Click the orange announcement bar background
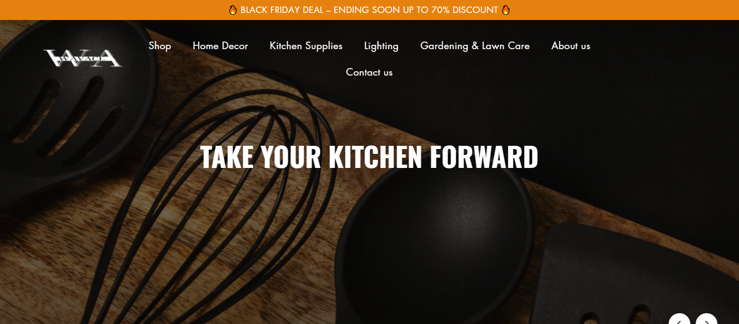739x324 pixels. (622, 10)
